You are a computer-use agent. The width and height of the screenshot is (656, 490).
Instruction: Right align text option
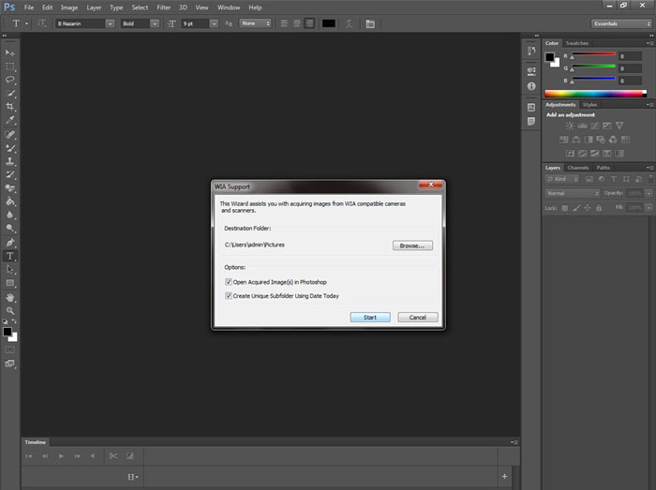tap(309, 23)
